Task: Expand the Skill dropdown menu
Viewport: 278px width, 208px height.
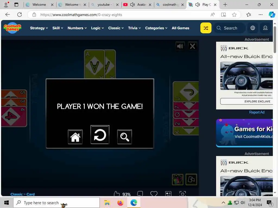Action: tap(58, 28)
